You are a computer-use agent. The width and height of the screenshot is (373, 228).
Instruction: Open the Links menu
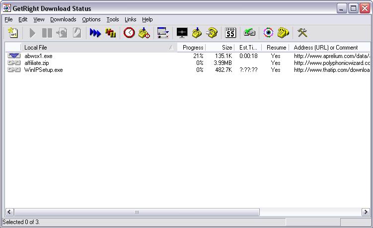point(130,19)
